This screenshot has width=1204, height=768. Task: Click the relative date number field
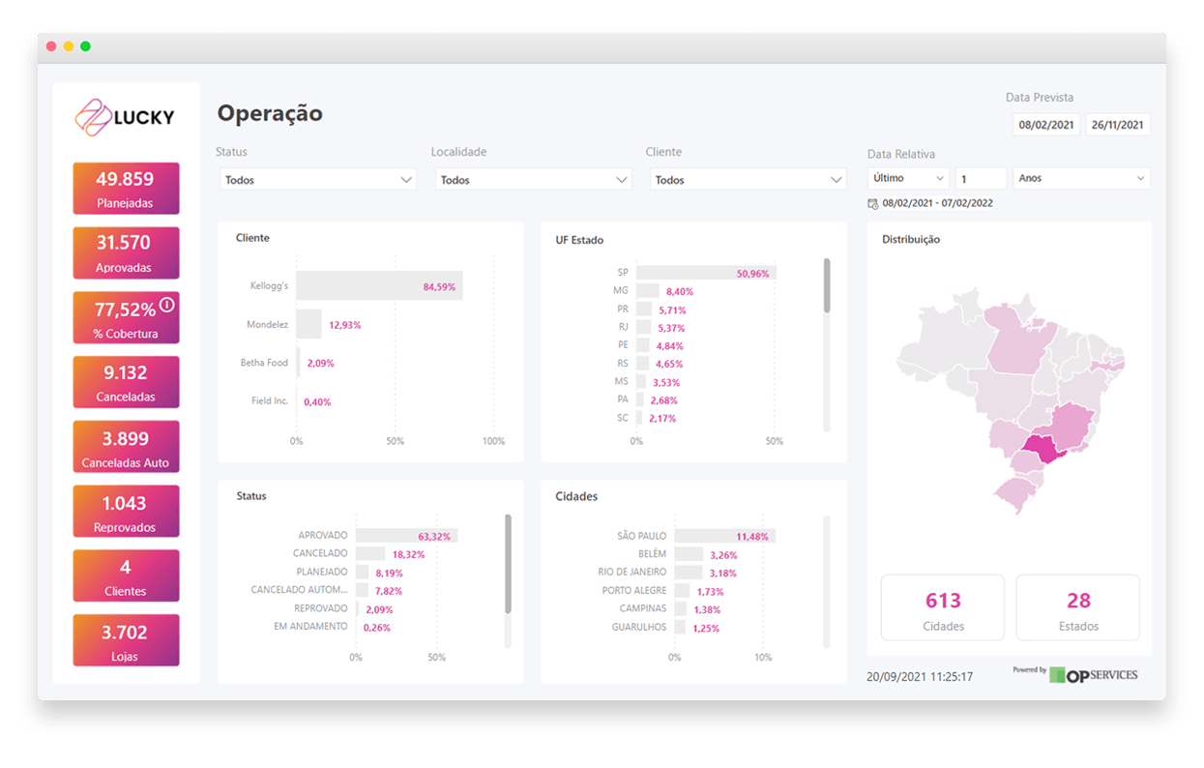click(981, 178)
